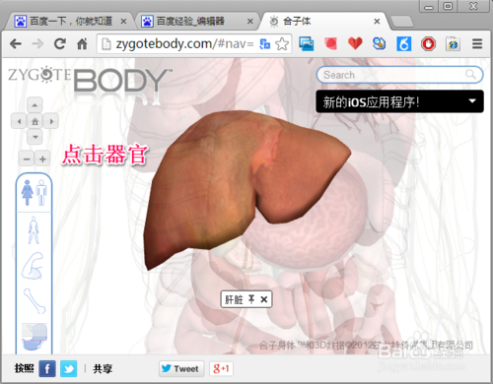Click the blue runner extension icon

pyautogui.click(x=404, y=43)
